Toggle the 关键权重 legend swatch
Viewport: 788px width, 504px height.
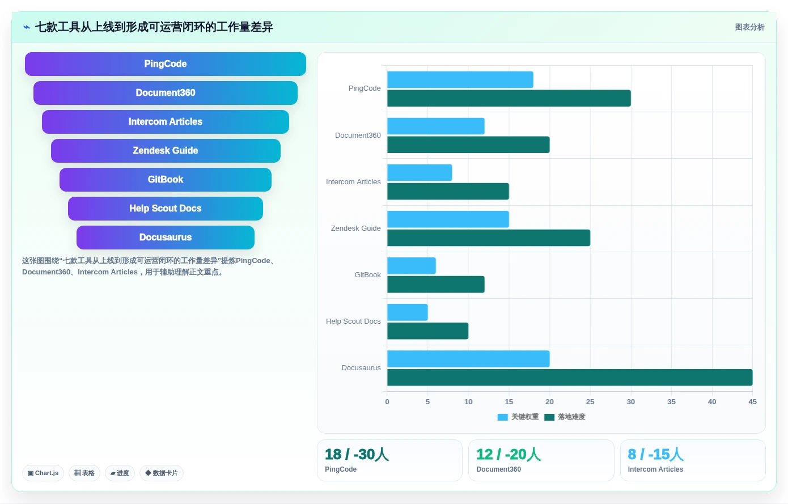(x=503, y=417)
